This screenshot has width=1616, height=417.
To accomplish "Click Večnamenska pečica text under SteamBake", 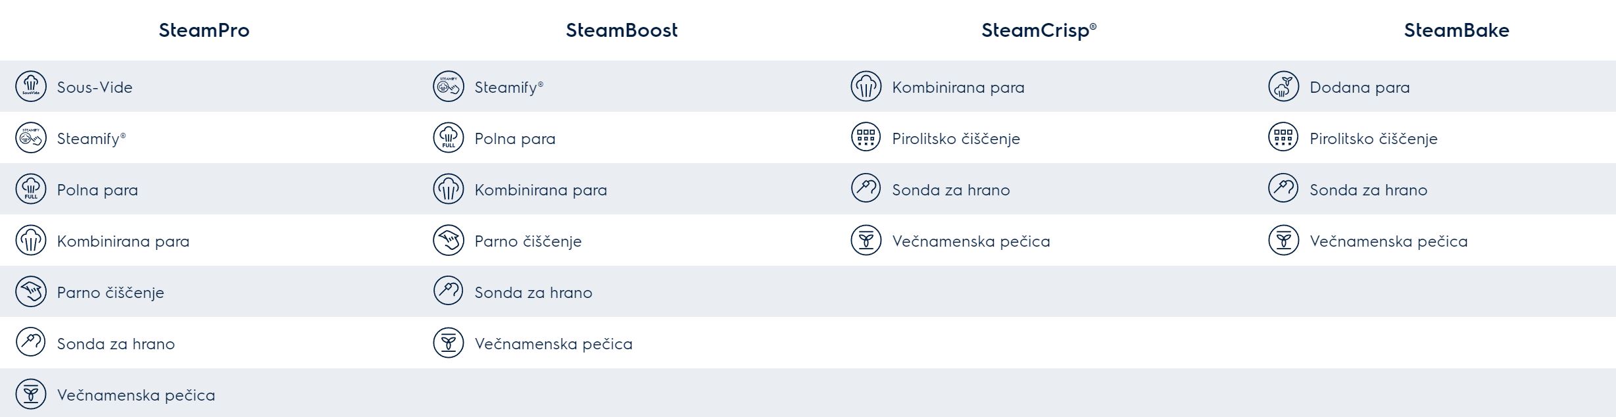I will tap(1388, 241).
